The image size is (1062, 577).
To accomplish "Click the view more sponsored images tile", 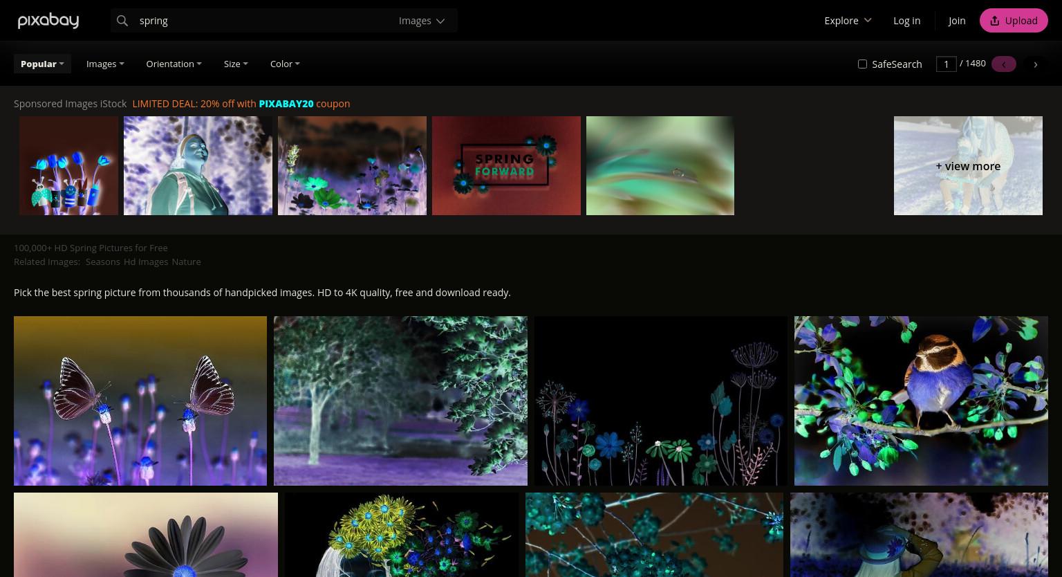I will 968,165.
